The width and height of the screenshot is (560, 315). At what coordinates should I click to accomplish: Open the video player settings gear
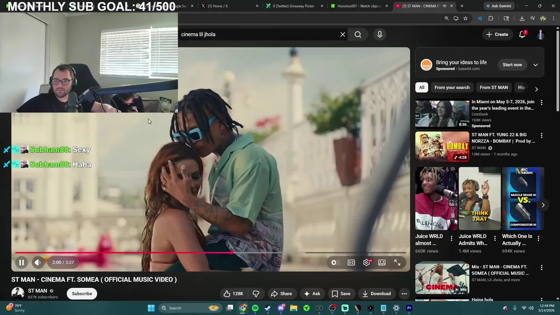click(367, 262)
